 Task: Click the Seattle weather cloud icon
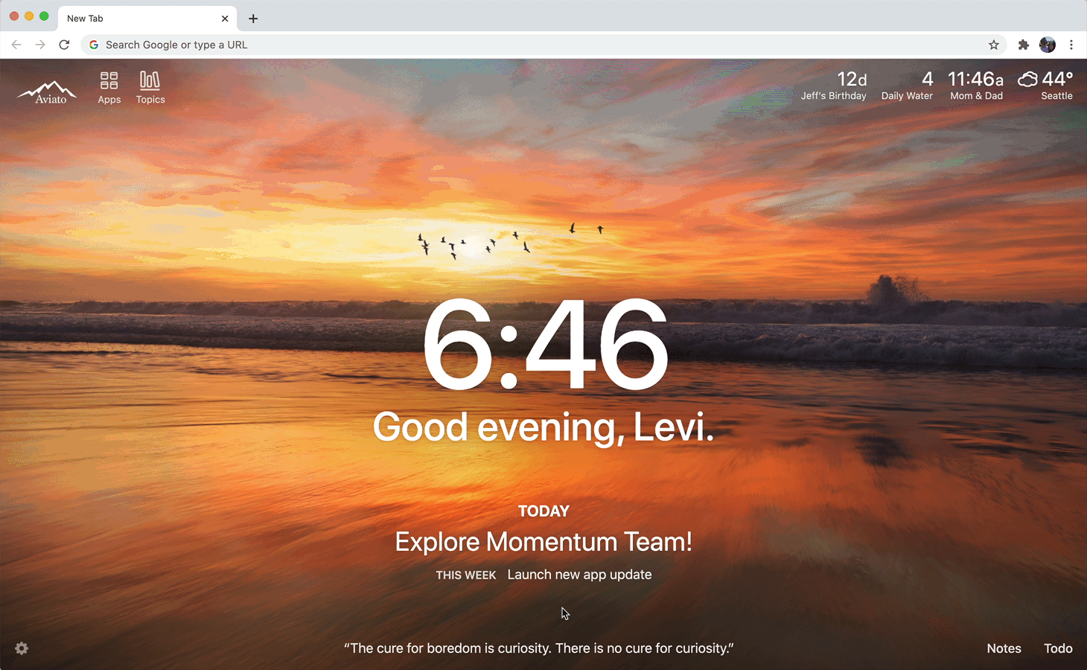pos(1028,79)
